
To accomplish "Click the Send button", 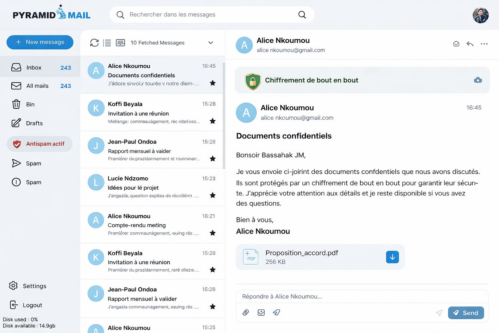I will pos(466,313).
